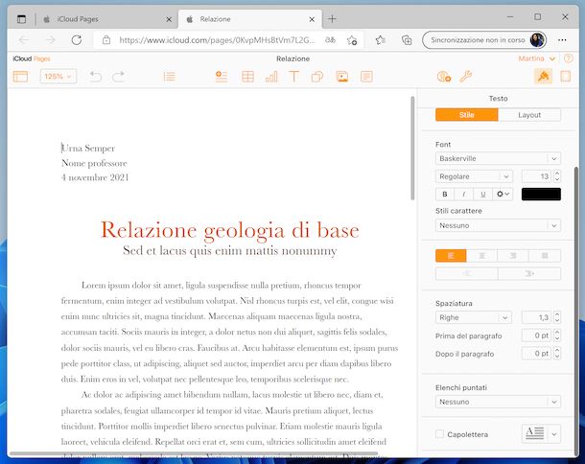Open the collaborate icon
The height and width of the screenshot is (464, 585).
tap(444, 77)
